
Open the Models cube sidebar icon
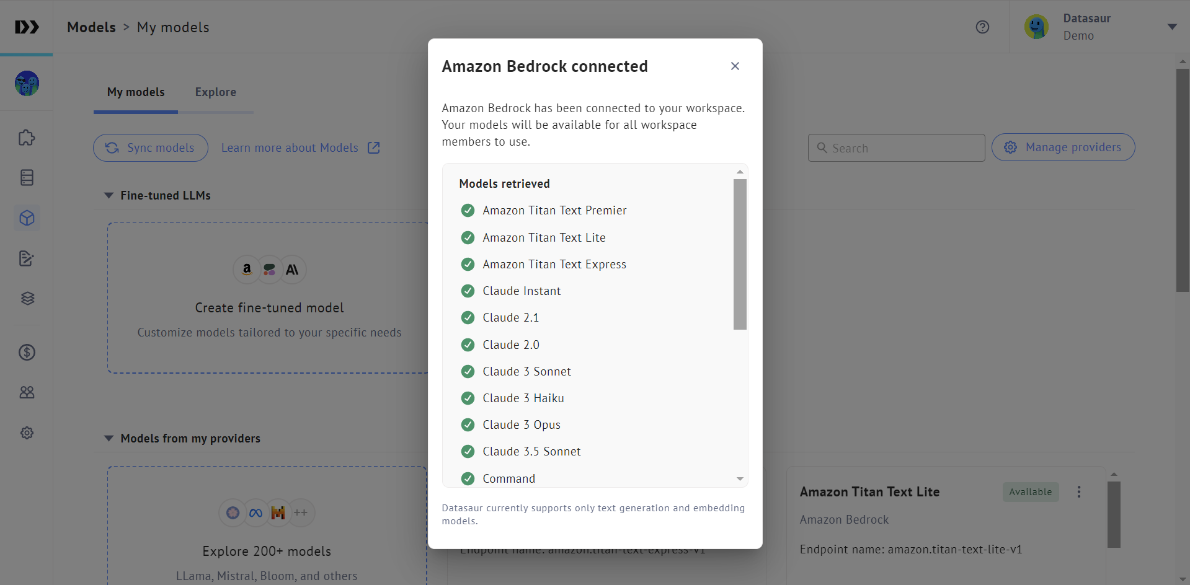(27, 218)
